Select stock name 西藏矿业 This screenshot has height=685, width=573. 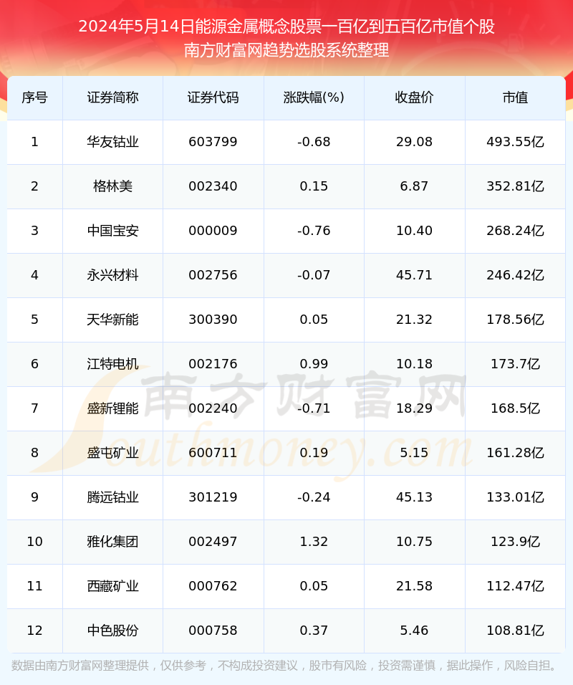click(112, 586)
